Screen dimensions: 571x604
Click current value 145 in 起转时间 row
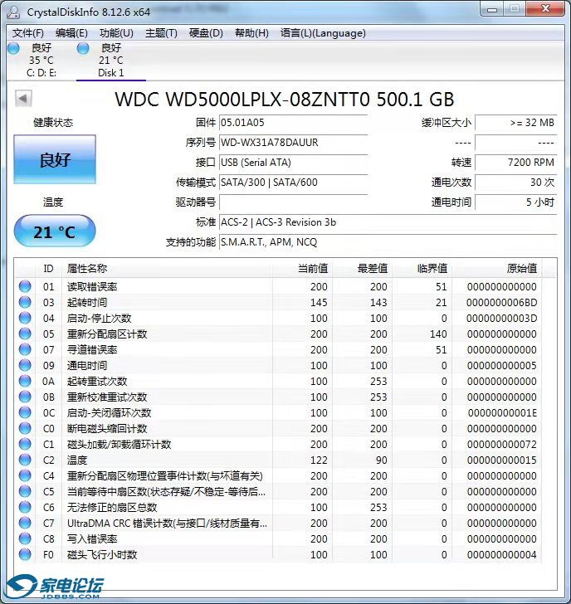click(x=319, y=302)
